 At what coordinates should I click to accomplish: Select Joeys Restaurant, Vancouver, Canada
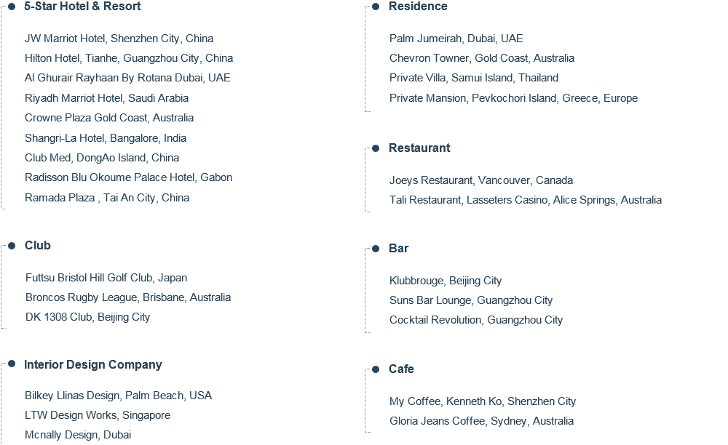(x=481, y=180)
